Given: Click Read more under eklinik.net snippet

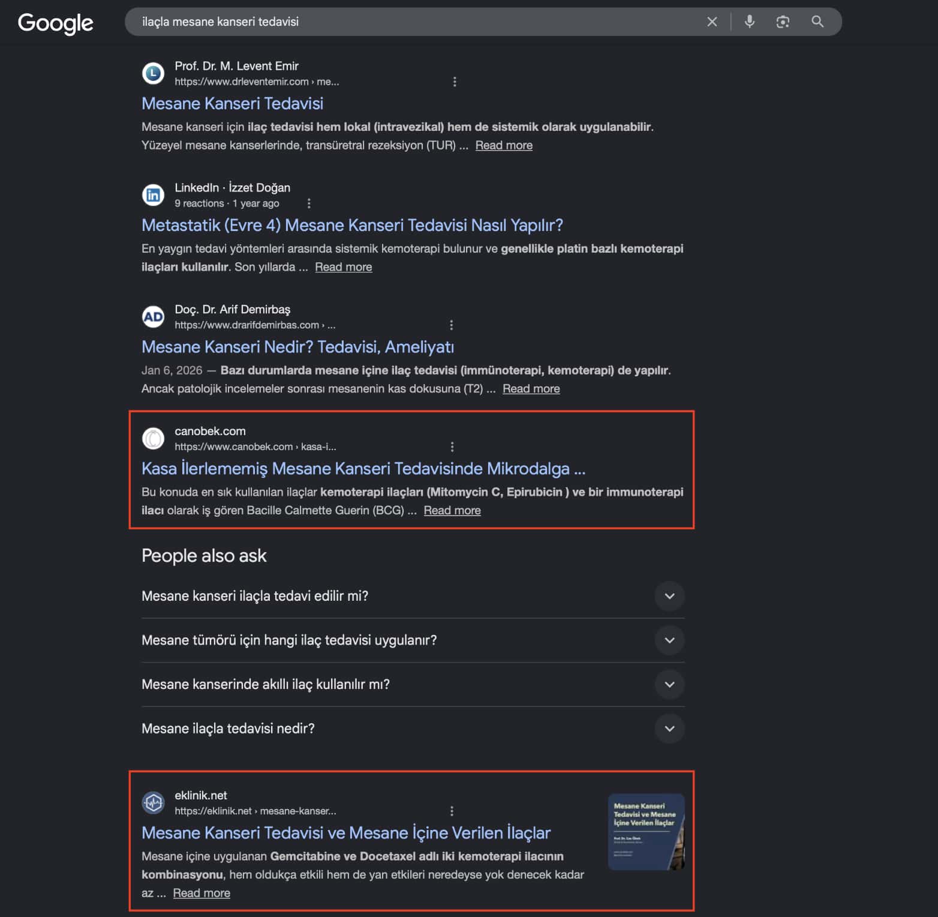Looking at the screenshot, I should point(202,893).
